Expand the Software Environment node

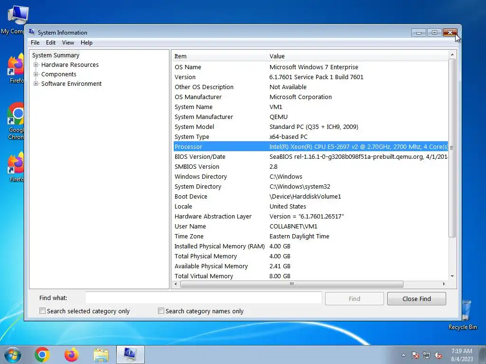(36, 83)
